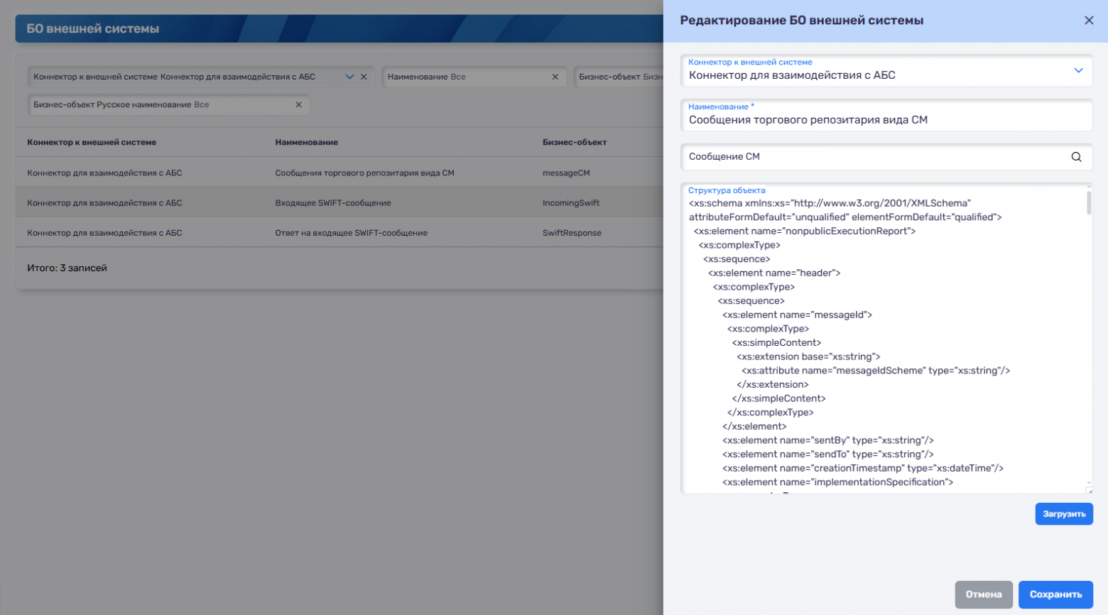Close the edit panel with the X icon
1108x615 pixels.
[1089, 21]
